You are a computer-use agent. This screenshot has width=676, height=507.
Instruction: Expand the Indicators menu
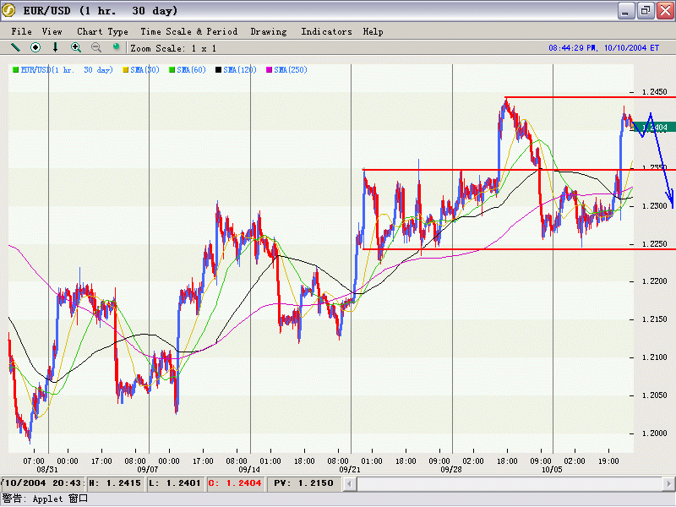tap(326, 31)
